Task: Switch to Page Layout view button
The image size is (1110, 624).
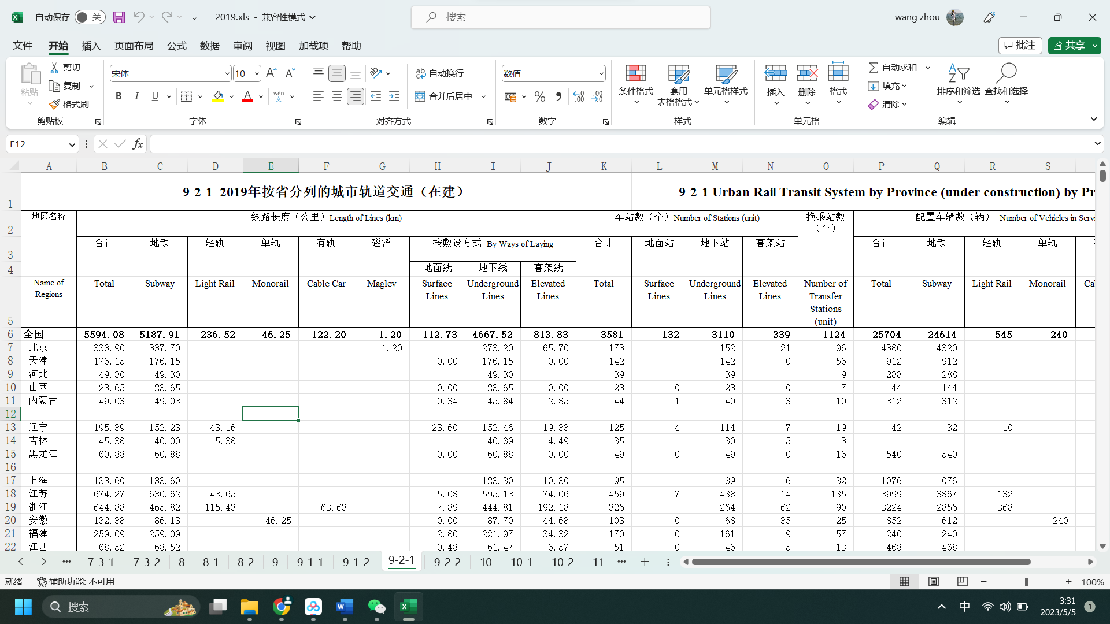Action: coord(934,582)
